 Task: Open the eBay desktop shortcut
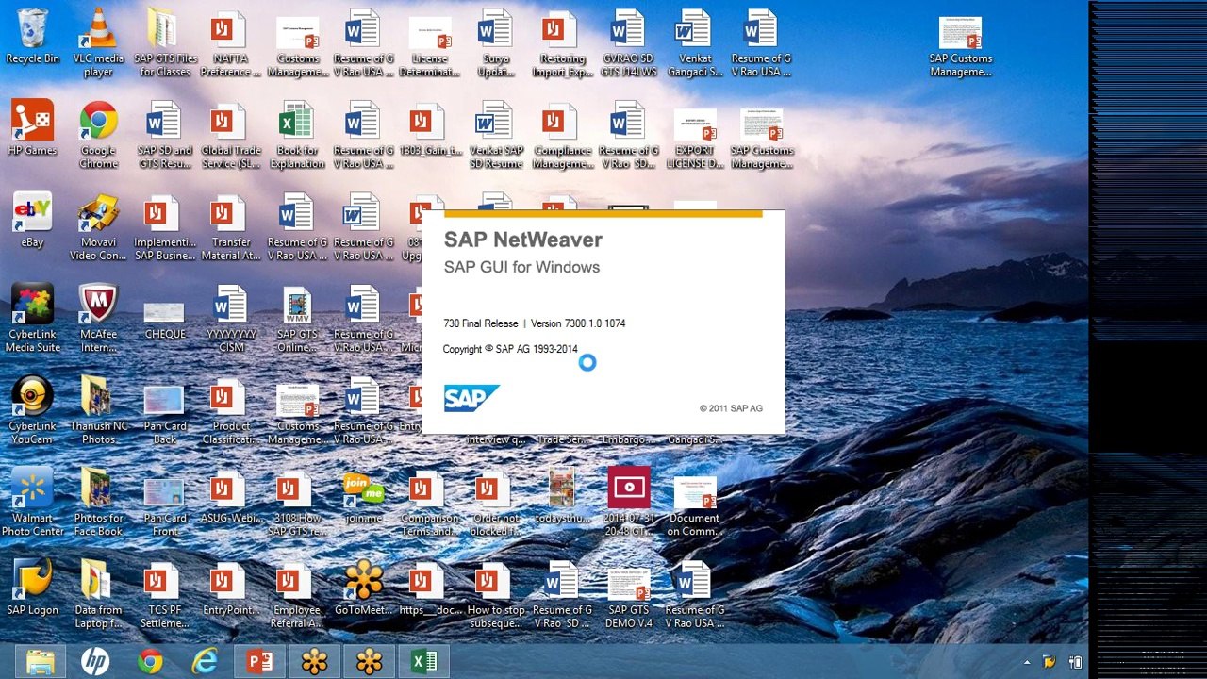pyautogui.click(x=32, y=221)
